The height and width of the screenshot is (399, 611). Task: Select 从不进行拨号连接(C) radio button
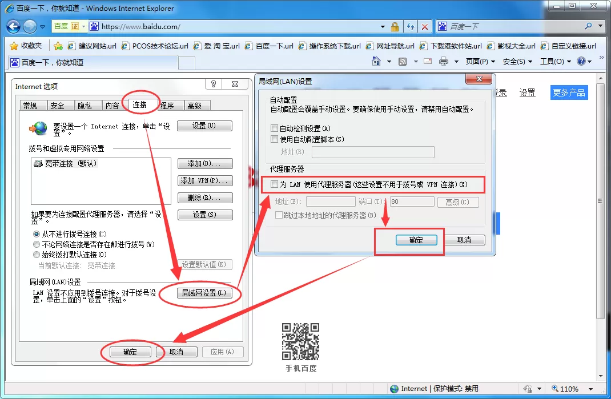37,234
